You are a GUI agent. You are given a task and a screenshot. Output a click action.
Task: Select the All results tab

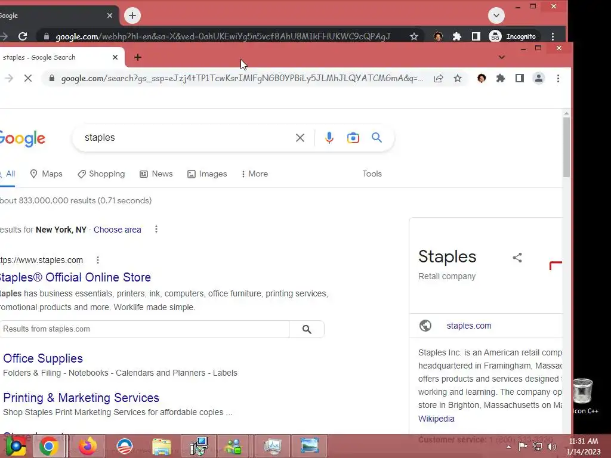(x=8, y=174)
